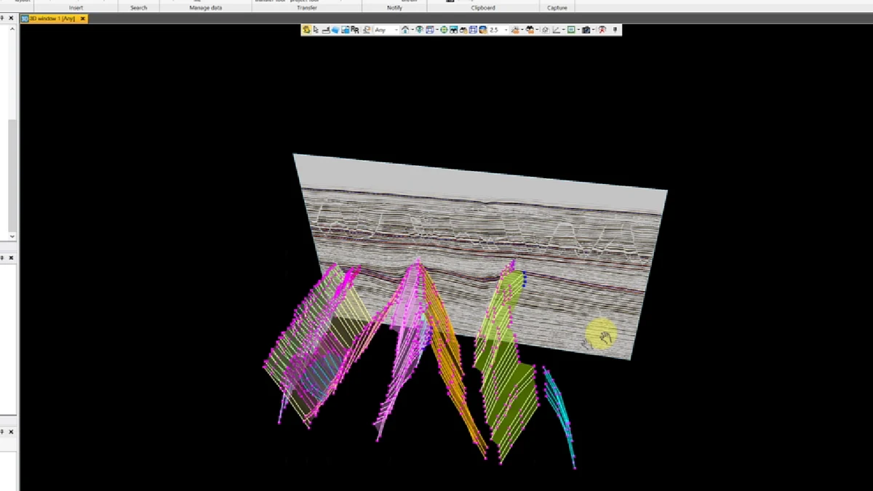Expand the arrow beside the home icon
Image resolution: width=873 pixels, height=491 pixels.
tap(412, 30)
